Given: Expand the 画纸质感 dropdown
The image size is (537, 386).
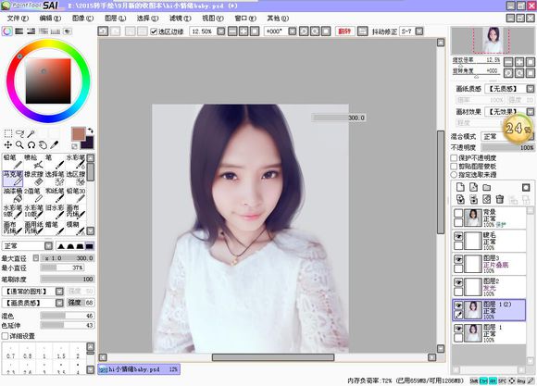Looking at the screenshot, I should click(530, 89).
